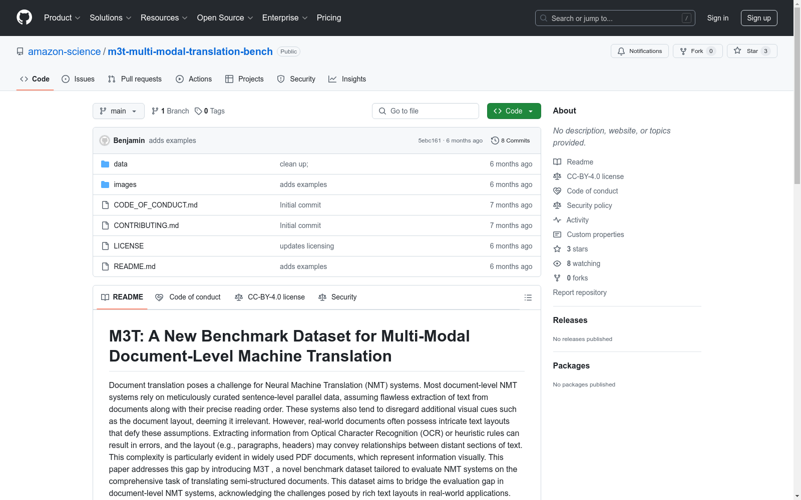Viewport: 801px width, 500px height.
Task: Click the fork icon beside 0 forks
Action: point(557,278)
